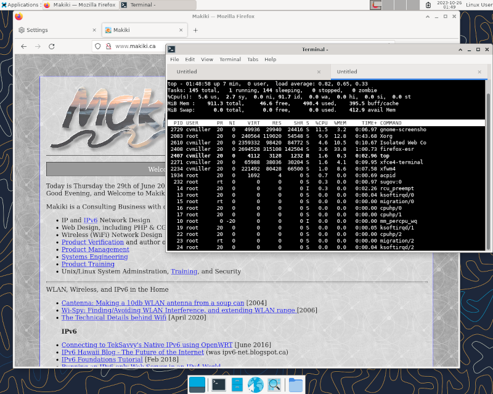This screenshot has width=493, height=394.
Task: Switch to first Untitled terminal tab
Action: click(x=249, y=72)
